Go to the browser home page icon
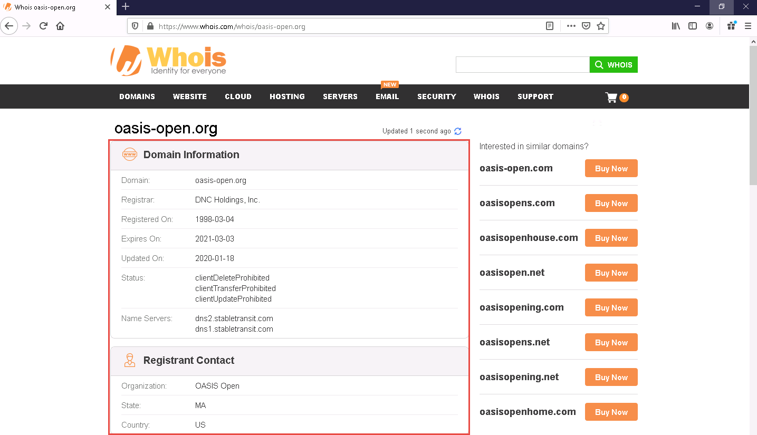757x435 pixels. click(60, 26)
